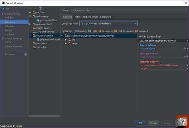
Task: Collapse the content root folder tree
Action: click(x=62, y=36)
